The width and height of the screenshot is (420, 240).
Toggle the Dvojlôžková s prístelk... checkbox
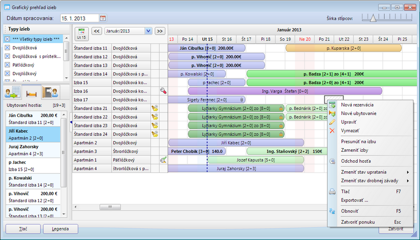pos(7,56)
